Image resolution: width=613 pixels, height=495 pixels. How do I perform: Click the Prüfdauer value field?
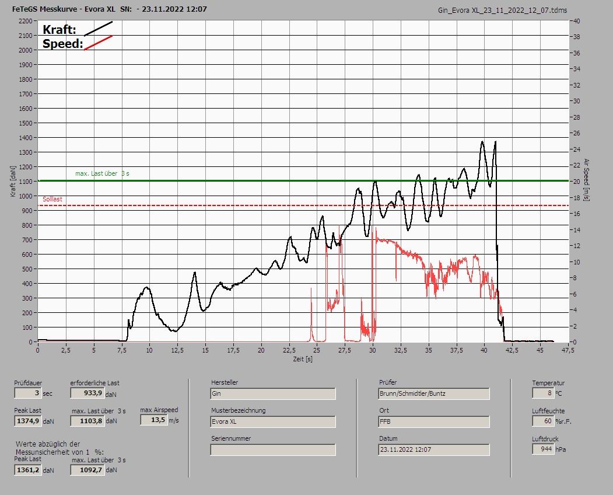click(28, 393)
